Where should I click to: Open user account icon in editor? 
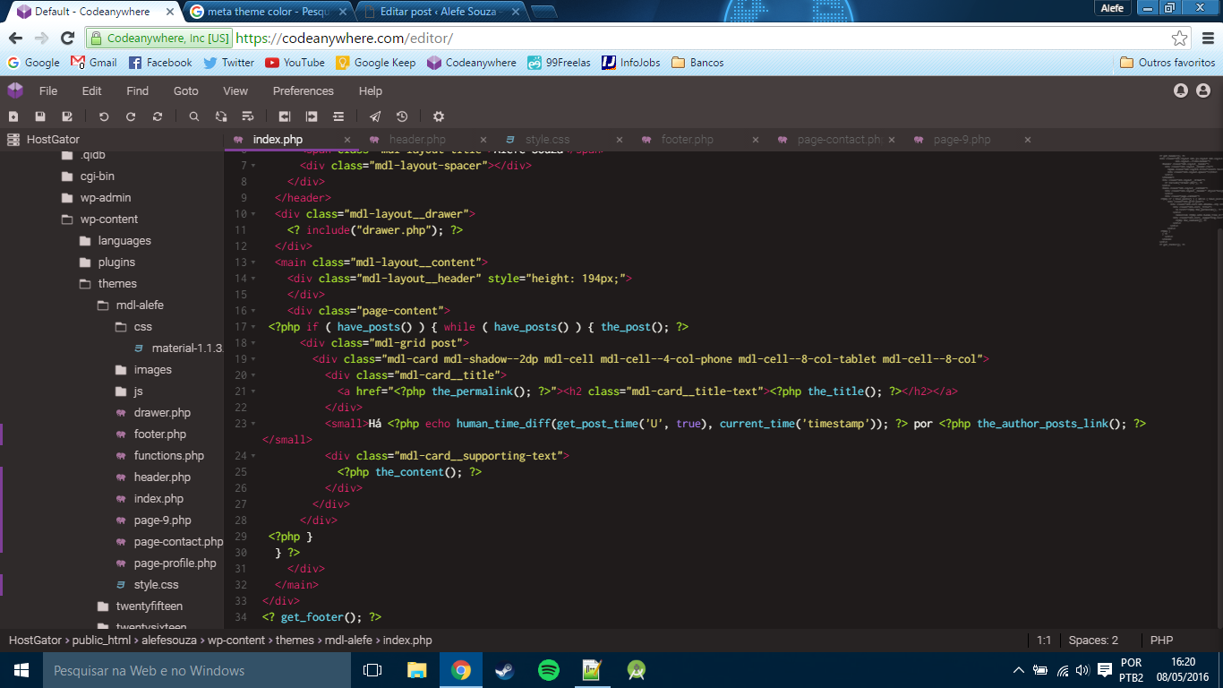[x=1203, y=90]
